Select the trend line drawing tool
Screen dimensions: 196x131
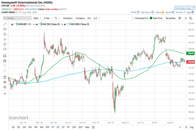click(5, 24)
